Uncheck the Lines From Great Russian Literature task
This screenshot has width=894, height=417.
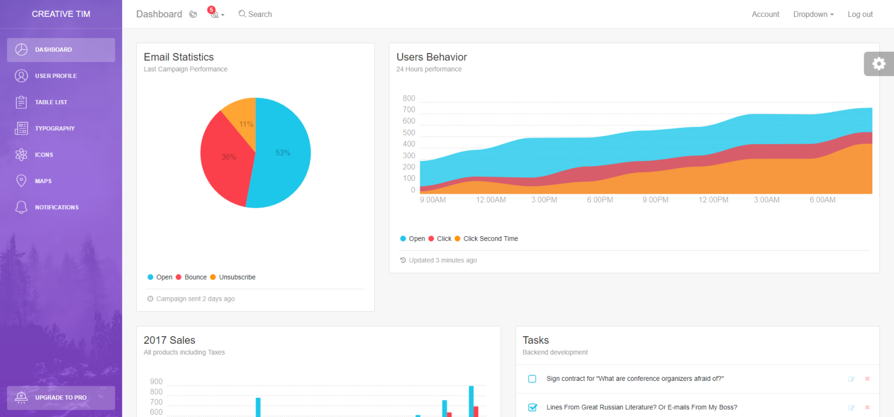pyautogui.click(x=532, y=407)
